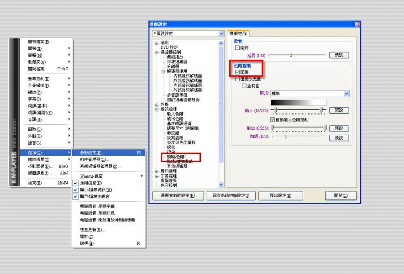This screenshot has height=274, width=404.
Task: Open the 字幕(S) submenu
Action: pos(46,99)
